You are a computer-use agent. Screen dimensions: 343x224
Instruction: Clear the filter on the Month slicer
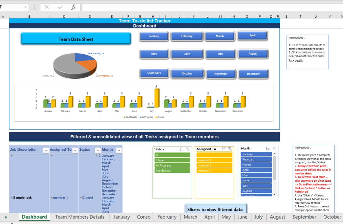pyautogui.click(x=274, y=148)
